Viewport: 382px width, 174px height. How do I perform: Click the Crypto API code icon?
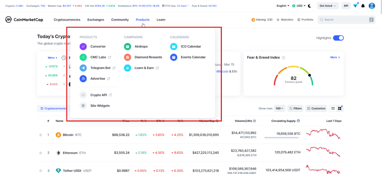(83, 95)
